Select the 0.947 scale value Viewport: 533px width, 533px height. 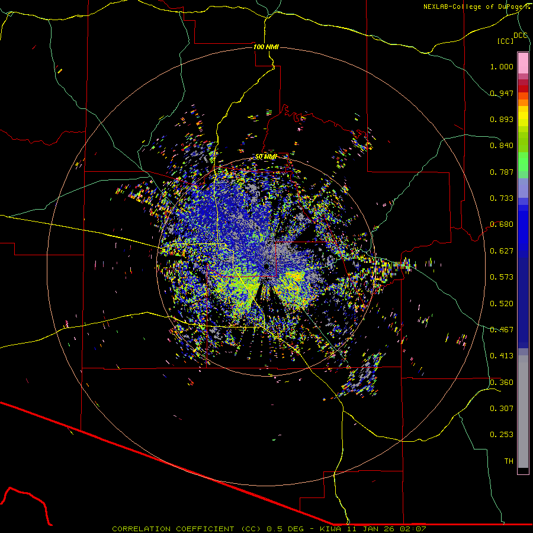coord(502,93)
